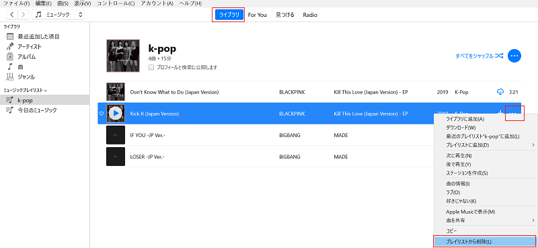Image resolution: width=538 pixels, height=248 pixels.
Task: Click すべてをシャッフル link
Action: click(479, 56)
